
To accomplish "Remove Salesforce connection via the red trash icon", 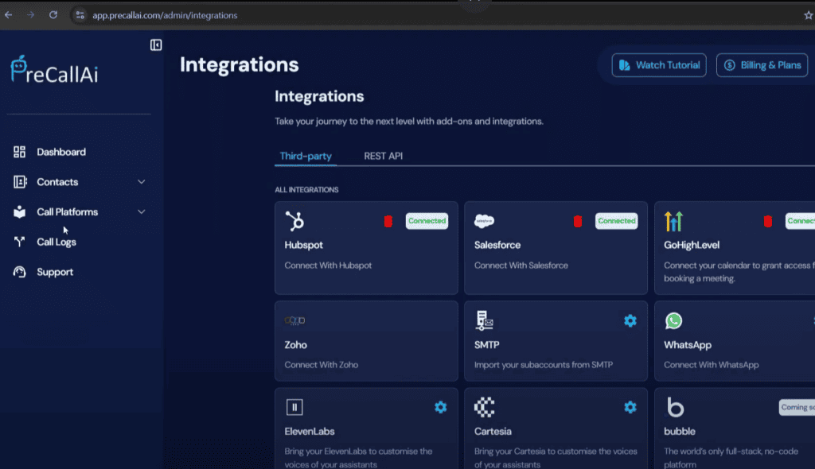I will tap(578, 221).
